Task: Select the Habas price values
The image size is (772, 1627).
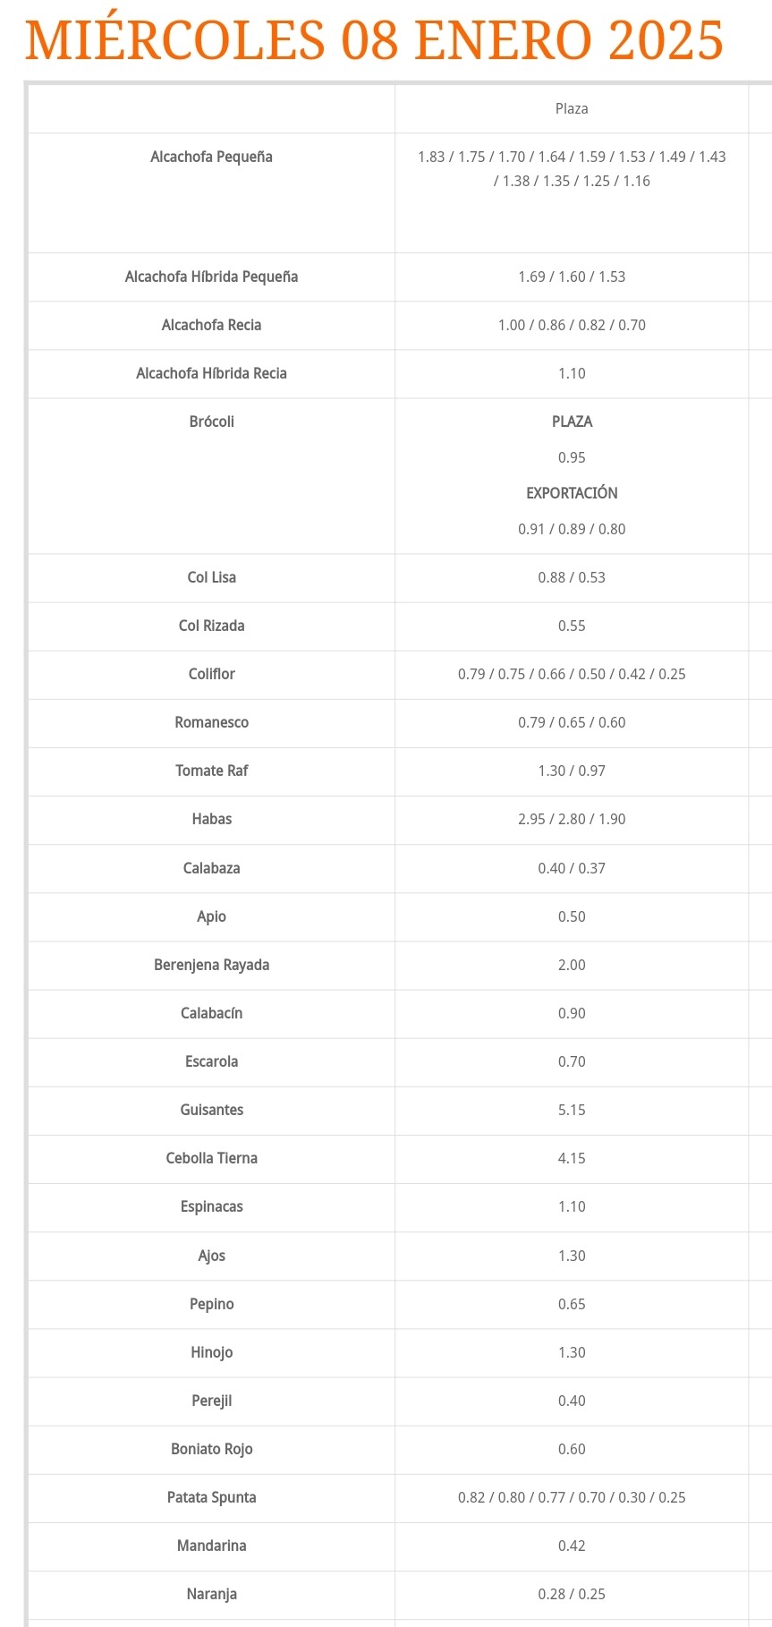Action: (x=572, y=819)
